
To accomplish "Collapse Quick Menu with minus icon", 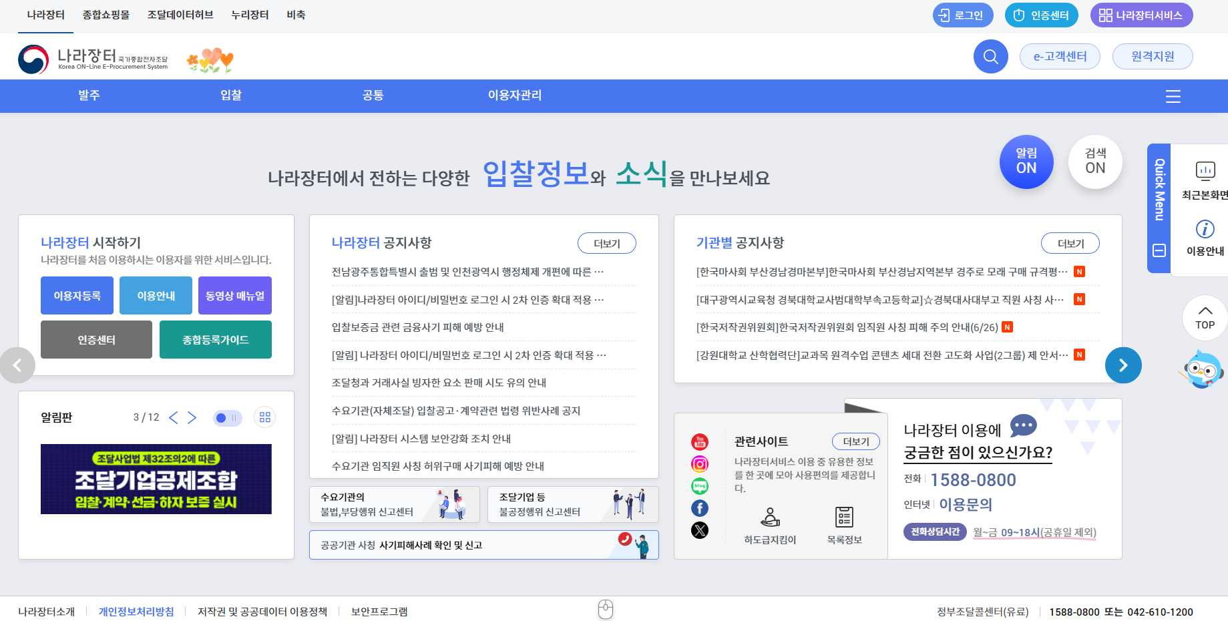I will click(x=1159, y=250).
